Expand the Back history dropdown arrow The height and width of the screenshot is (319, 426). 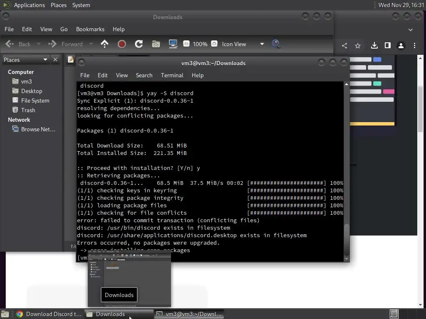[x=39, y=44]
